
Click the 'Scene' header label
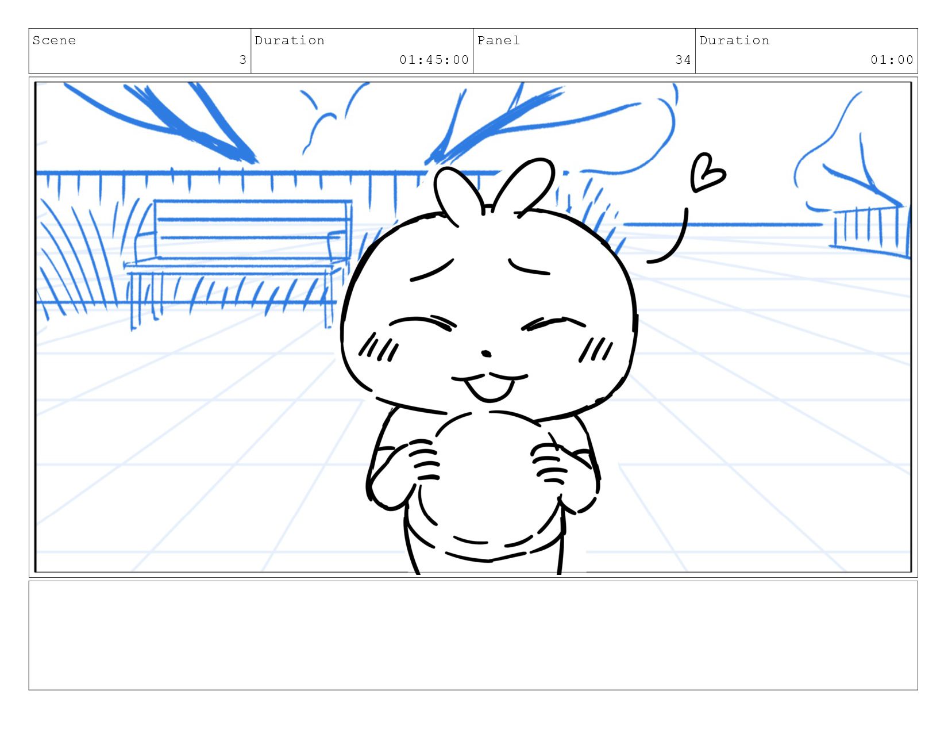pyautogui.click(x=54, y=40)
